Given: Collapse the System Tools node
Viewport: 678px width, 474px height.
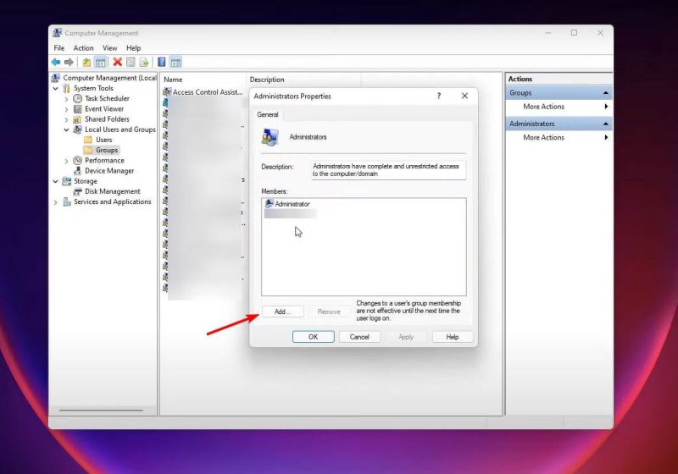Looking at the screenshot, I should pos(57,89).
